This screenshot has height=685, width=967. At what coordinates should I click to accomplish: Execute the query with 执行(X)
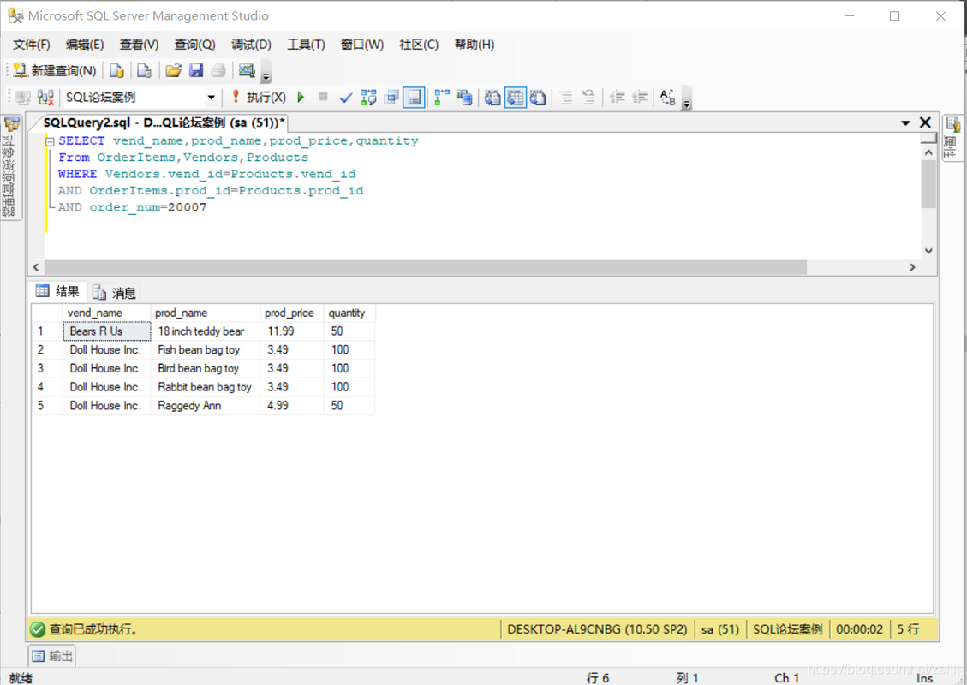259,97
